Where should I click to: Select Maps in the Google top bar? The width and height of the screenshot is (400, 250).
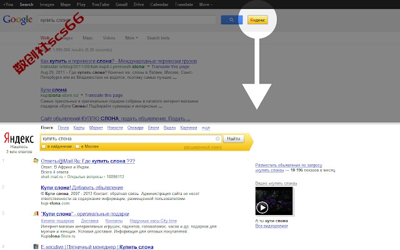pos(65,4)
